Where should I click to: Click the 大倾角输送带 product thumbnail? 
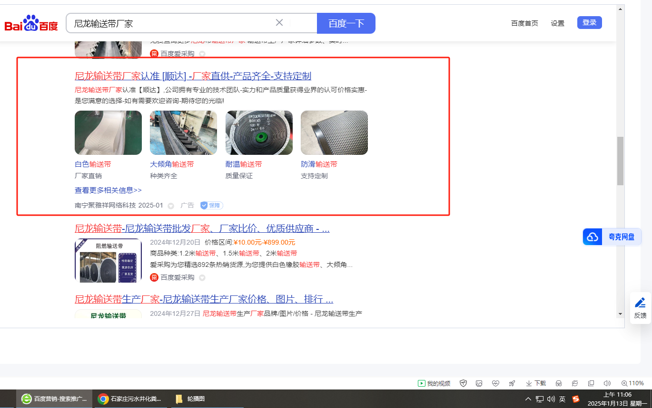click(183, 133)
